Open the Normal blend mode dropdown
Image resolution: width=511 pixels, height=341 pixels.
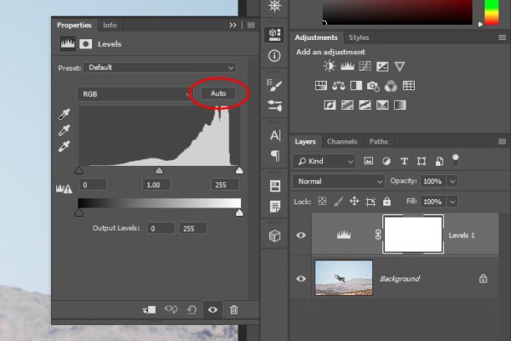(x=339, y=181)
